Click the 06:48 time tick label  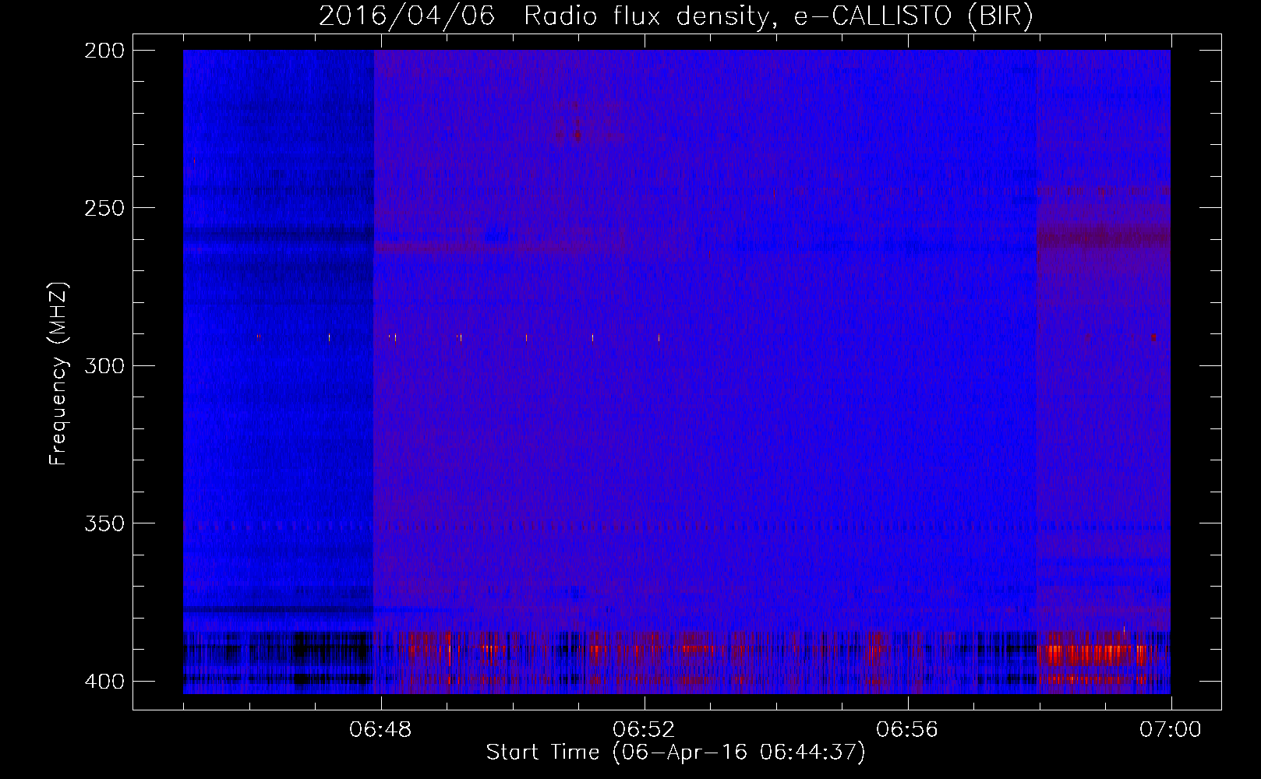point(380,730)
